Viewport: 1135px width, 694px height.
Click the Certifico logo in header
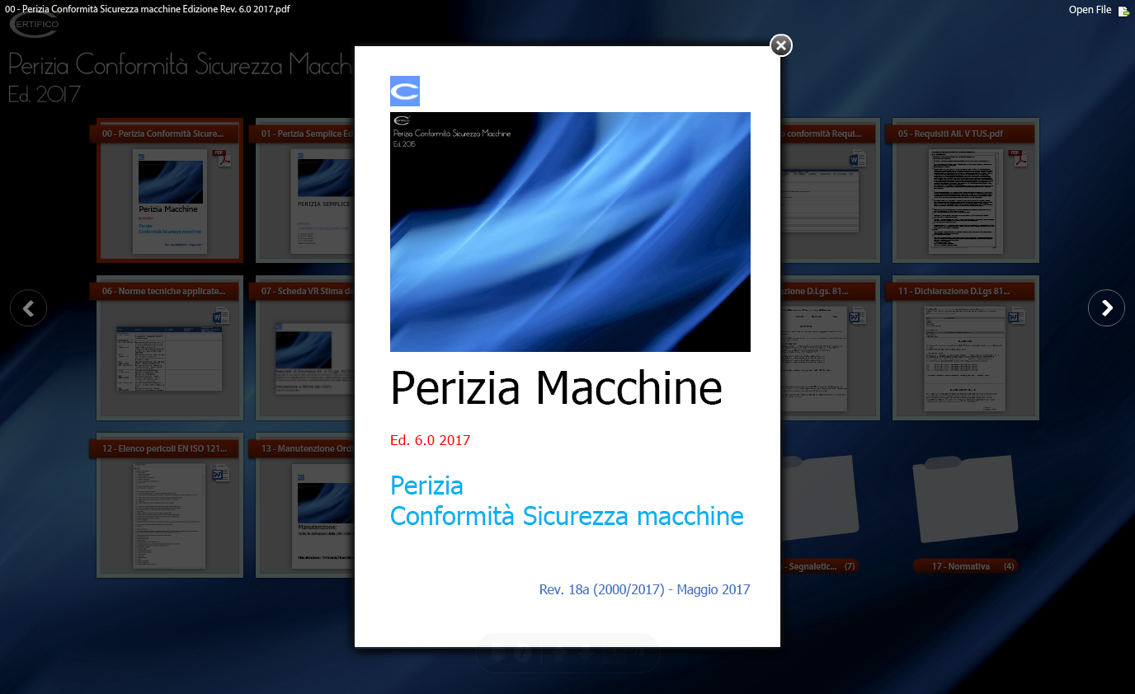[x=33, y=25]
